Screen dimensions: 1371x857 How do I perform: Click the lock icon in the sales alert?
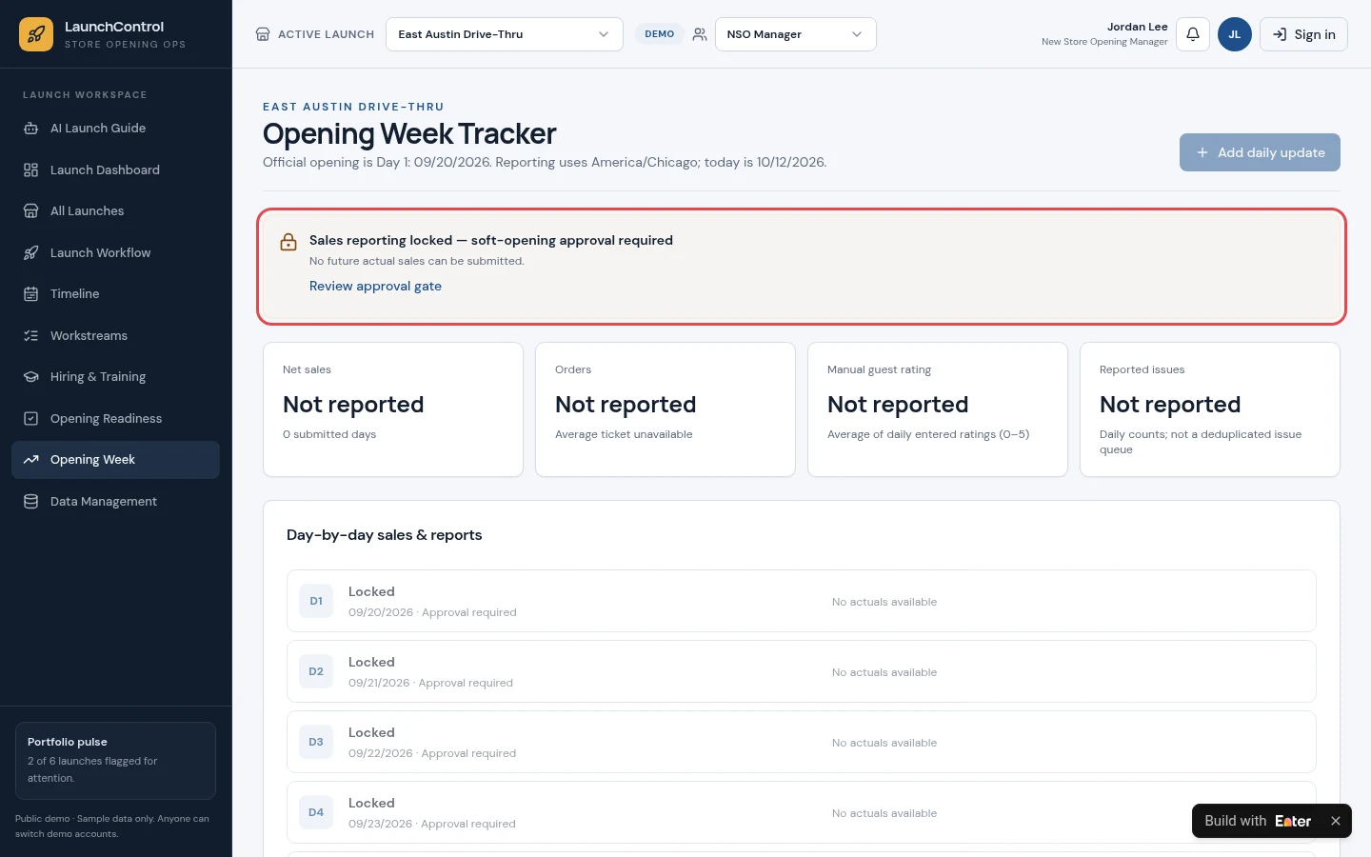[288, 242]
